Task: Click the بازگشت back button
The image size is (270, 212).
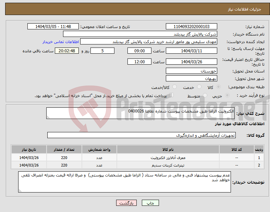Action: coord(126,203)
